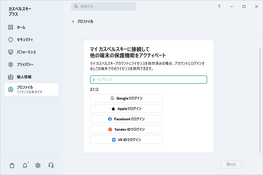Viewport: 263px width, 175px height.
Task: Click the Yandex IDでログイン button
Action: [126, 129]
